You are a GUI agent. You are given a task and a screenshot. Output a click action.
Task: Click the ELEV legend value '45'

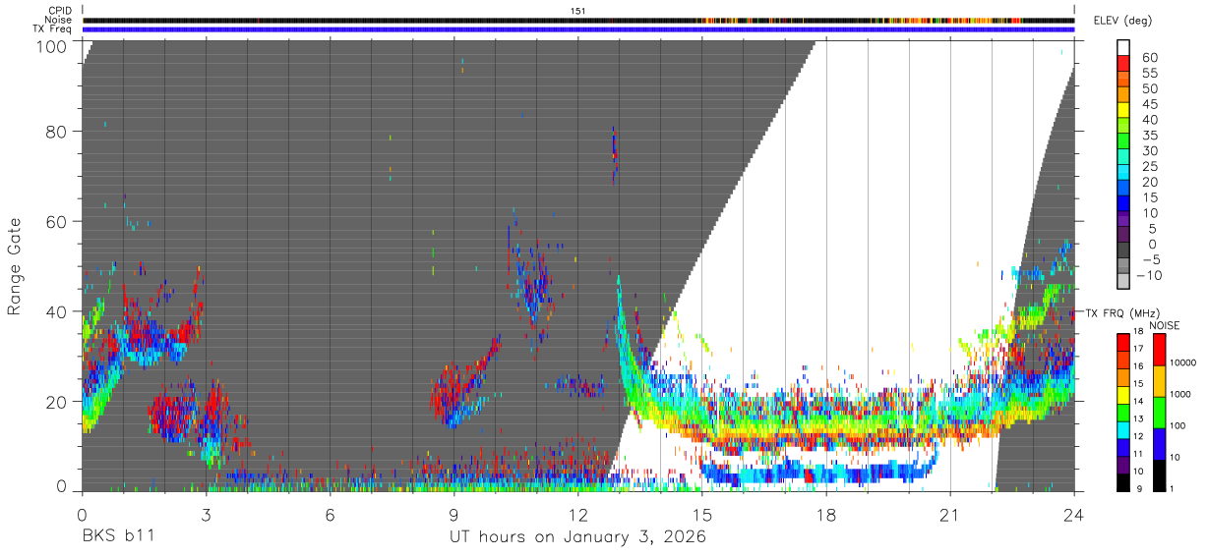click(1149, 103)
